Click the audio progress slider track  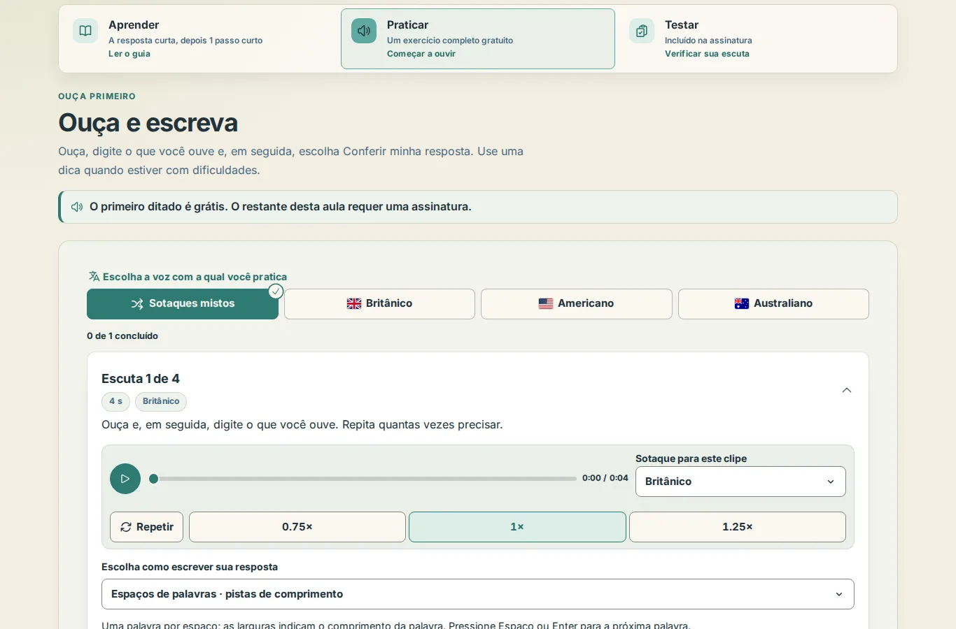[x=363, y=479]
